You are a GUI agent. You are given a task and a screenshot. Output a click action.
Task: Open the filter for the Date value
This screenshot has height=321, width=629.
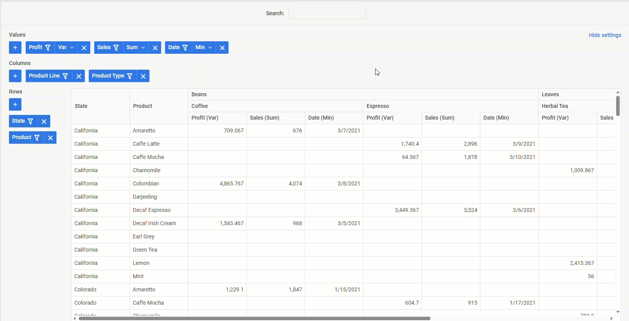coord(185,48)
